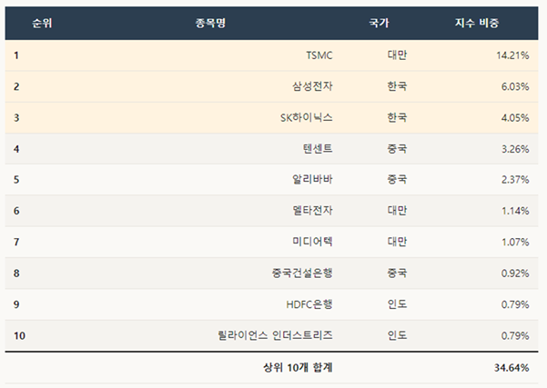
Task: Select the 델타전자 stock name cell
Action: [312, 211]
